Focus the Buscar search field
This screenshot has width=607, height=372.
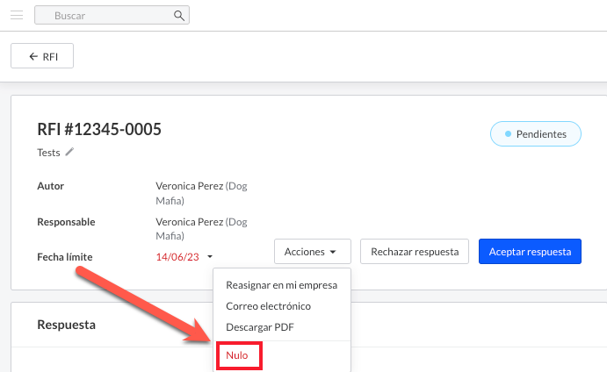tap(105, 16)
